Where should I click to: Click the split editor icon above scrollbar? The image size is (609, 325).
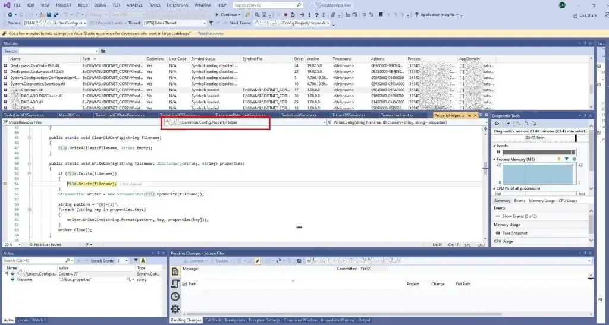tap(485, 128)
